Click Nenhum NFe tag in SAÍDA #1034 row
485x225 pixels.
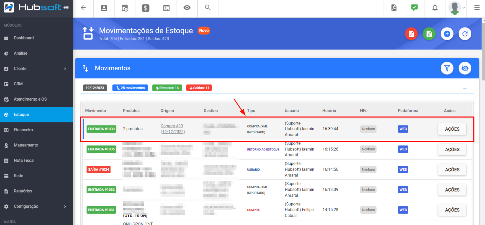[368, 169]
